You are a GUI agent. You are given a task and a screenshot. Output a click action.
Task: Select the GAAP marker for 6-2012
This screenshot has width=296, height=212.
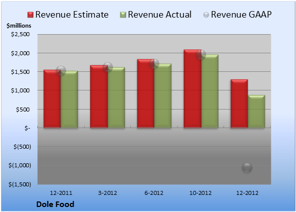[154, 64]
